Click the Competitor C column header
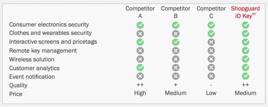 coord(211,12)
